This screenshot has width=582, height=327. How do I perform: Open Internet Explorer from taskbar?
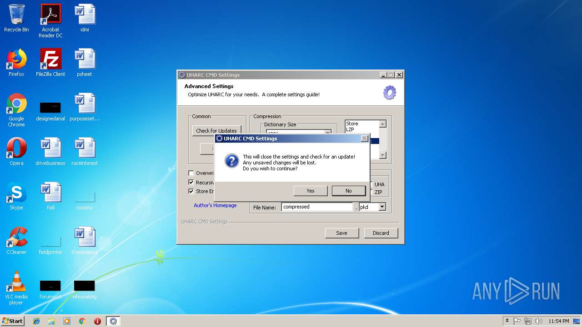point(36,321)
